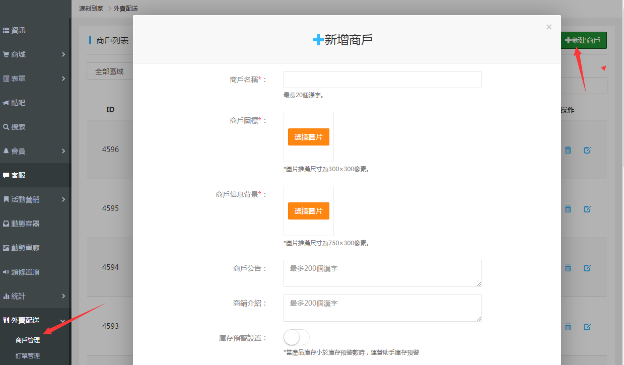This screenshot has width=624, height=365.
Task: Expand the 表單 menu chevron
Action: pyautogui.click(x=63, y=79)
